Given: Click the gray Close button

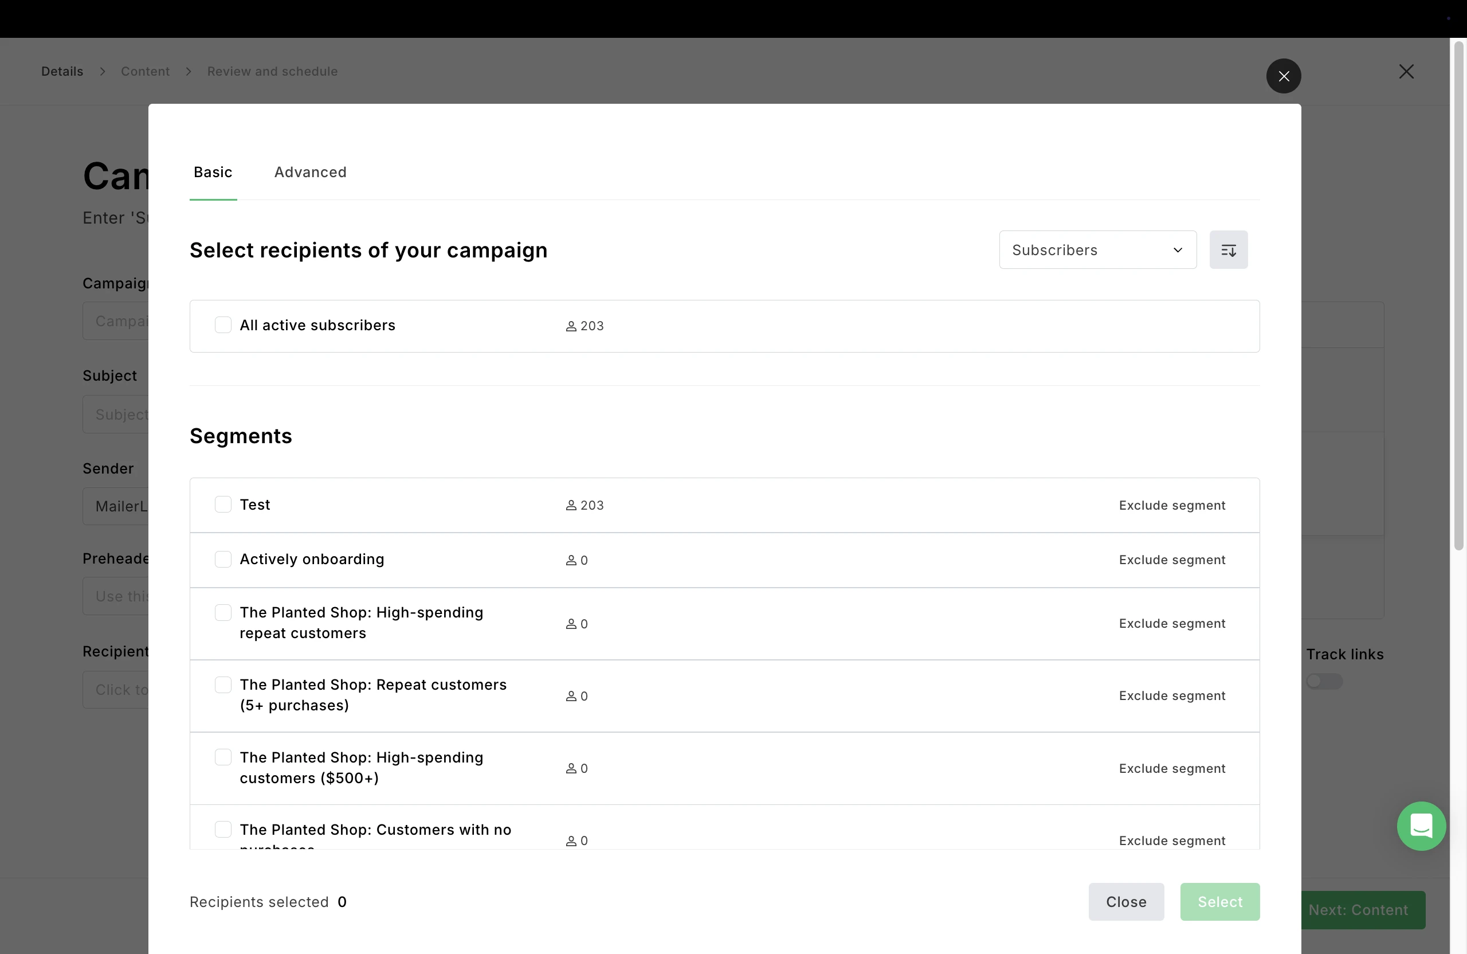Looking at the screenshot, I should coord(1125,902).
